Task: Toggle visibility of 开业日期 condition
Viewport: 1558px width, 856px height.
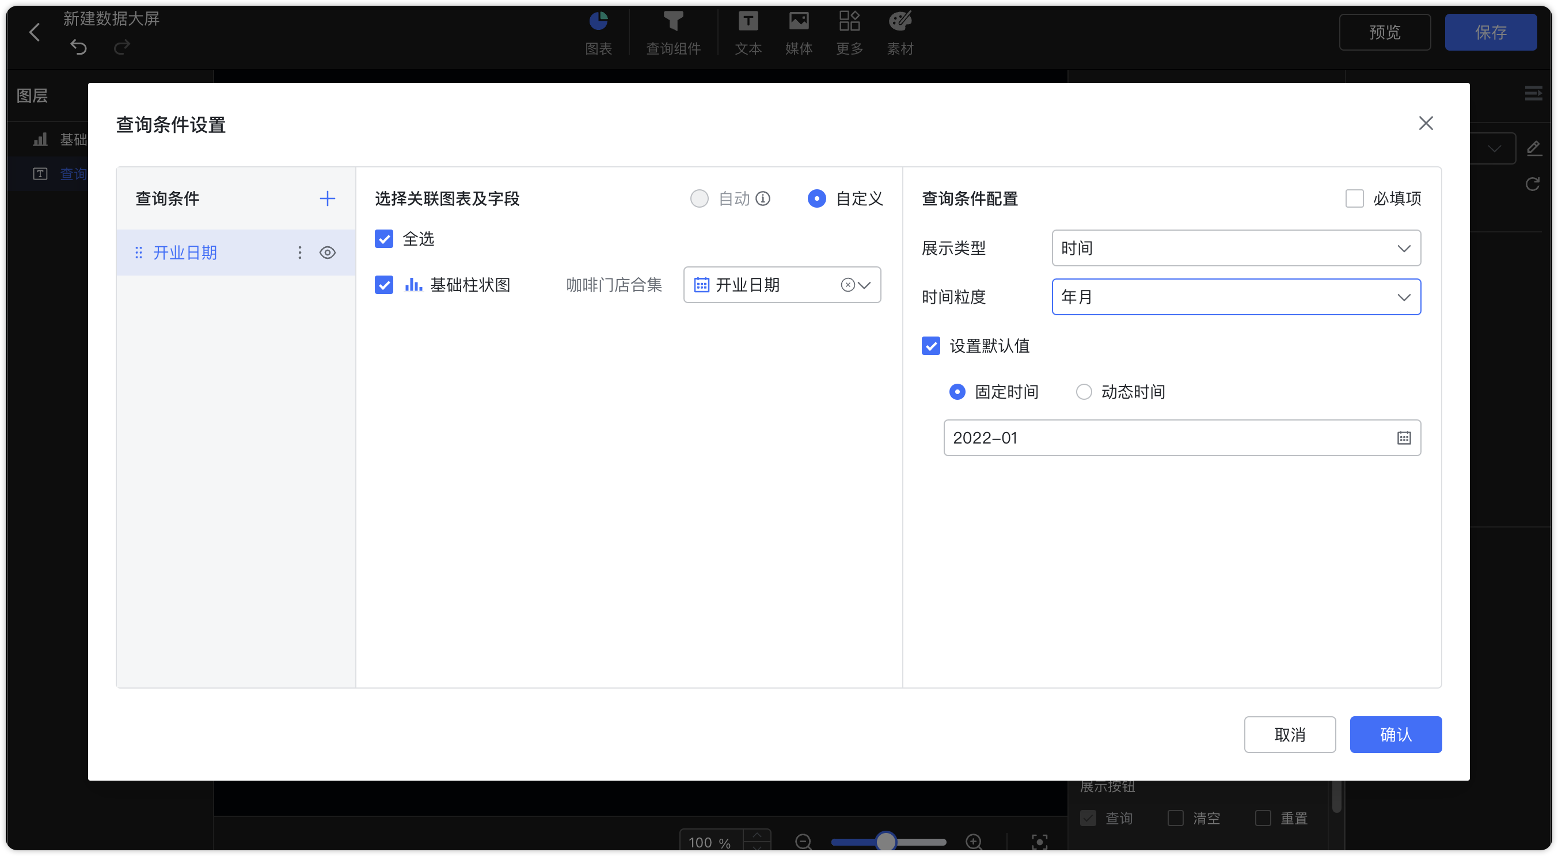Action: pyautogui.click(x=327, y=253)
